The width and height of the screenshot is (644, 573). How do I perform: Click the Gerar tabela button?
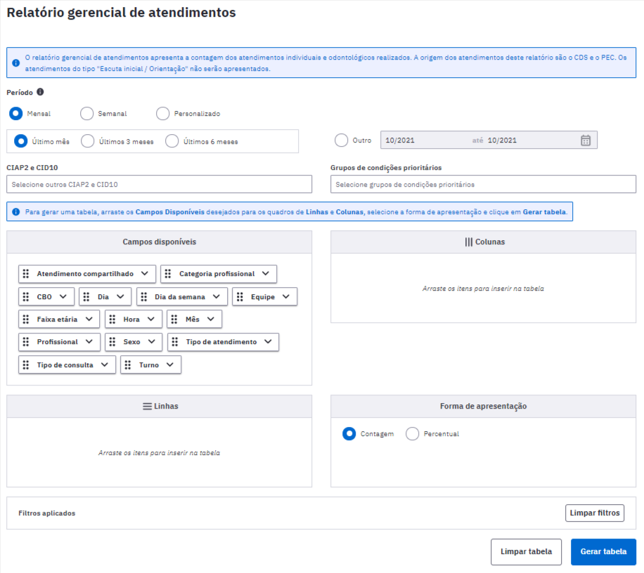pyautogui.click(x=603, y=552)
